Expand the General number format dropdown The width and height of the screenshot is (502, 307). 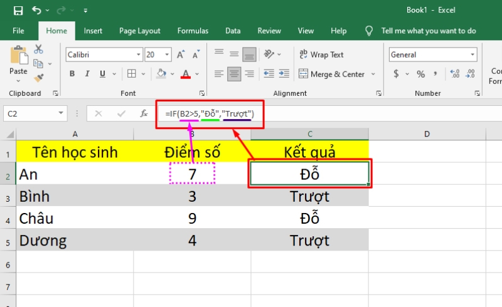(x=471, y=55)
